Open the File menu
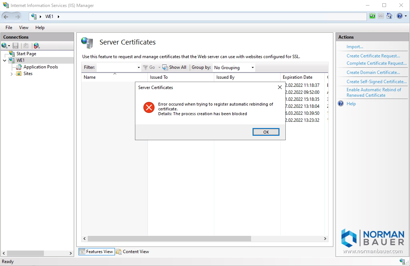Image resolution: width=410 pixels, height=266 pixels. click(9, 27)
